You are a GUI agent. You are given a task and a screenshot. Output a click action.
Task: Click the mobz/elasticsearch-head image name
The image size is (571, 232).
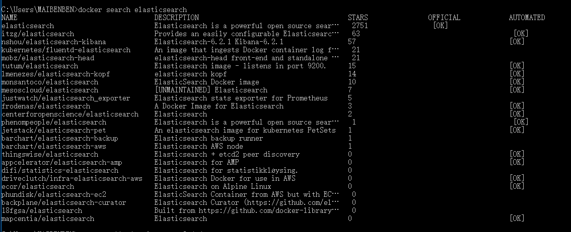[x=48, y=58]
